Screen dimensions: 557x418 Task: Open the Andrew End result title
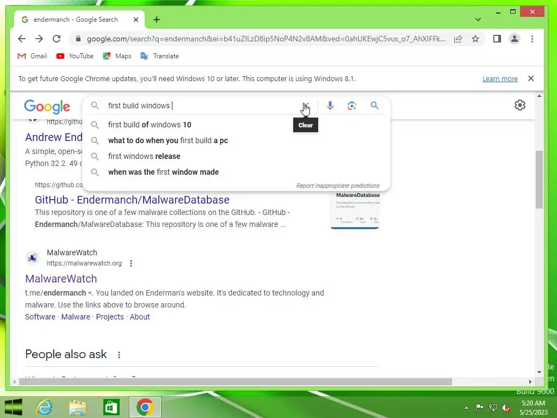point(54,137)
